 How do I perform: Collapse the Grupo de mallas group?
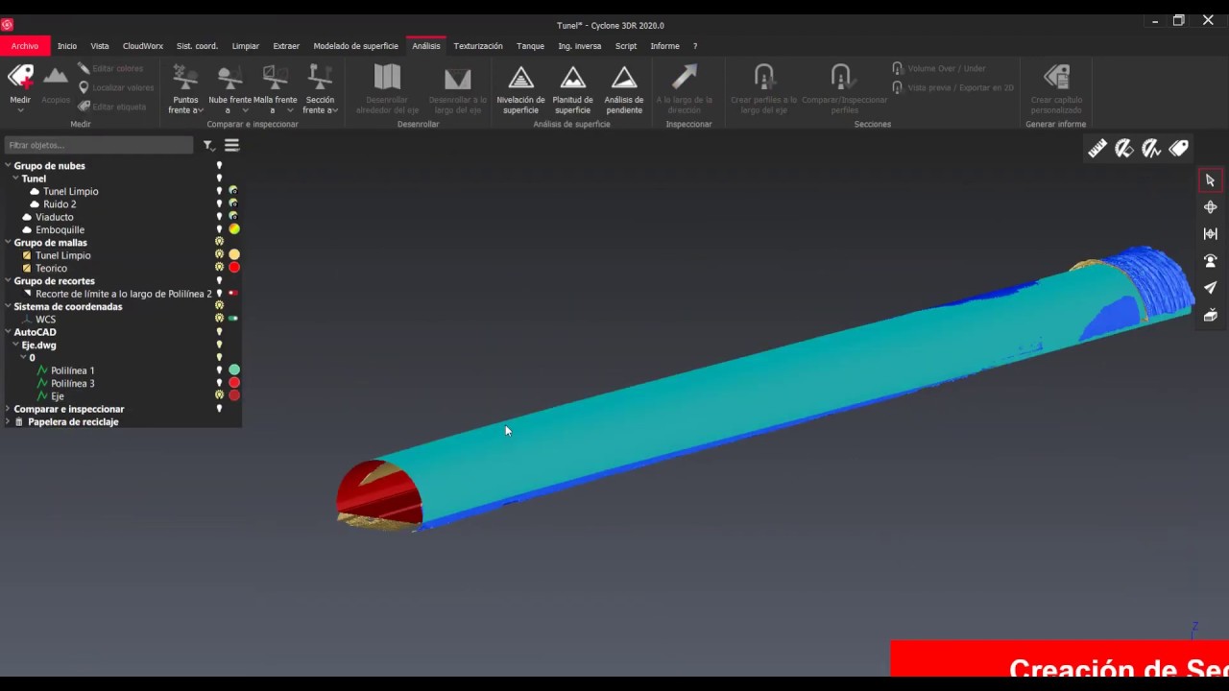click(8, 243)
